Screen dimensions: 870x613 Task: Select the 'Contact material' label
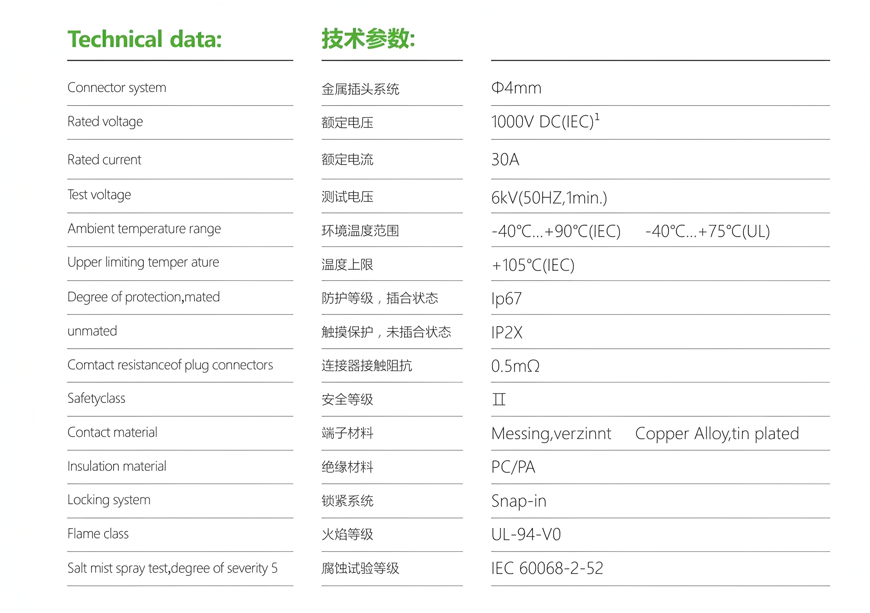tap(112, 433)
